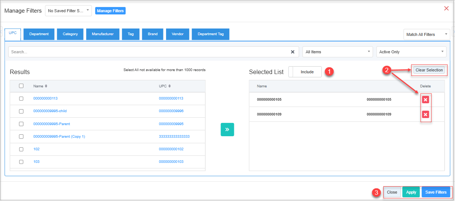Open the Manufacturer tab
Viewport: 455px width, 201px height.
coord(103,34)
